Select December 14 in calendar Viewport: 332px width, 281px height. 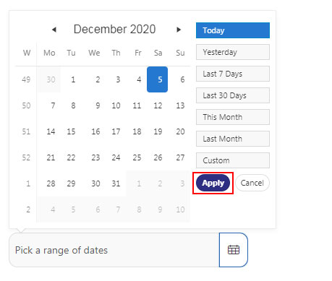[x=51, y=131]
